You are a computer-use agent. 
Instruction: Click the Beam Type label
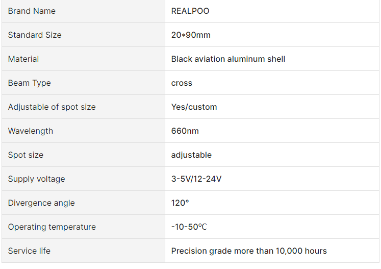[30, 83]
